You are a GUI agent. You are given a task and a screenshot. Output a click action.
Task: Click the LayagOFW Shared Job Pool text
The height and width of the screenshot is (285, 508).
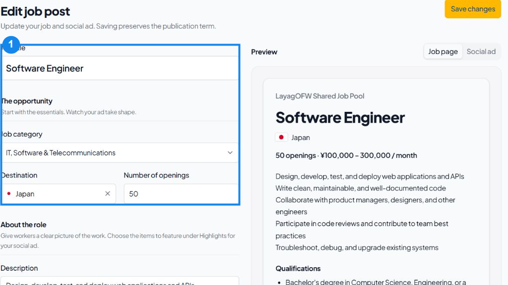coord(320,96)
